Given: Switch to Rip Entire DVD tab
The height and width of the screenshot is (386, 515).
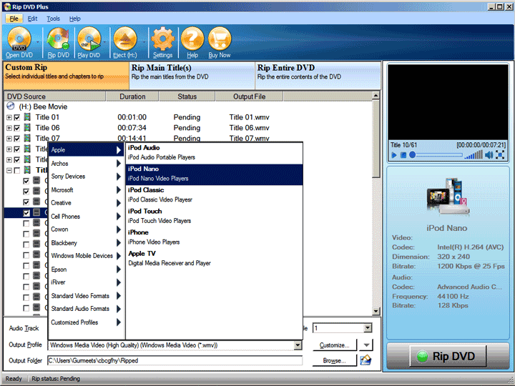Looking at the screenshot, I should click(318, 76).
